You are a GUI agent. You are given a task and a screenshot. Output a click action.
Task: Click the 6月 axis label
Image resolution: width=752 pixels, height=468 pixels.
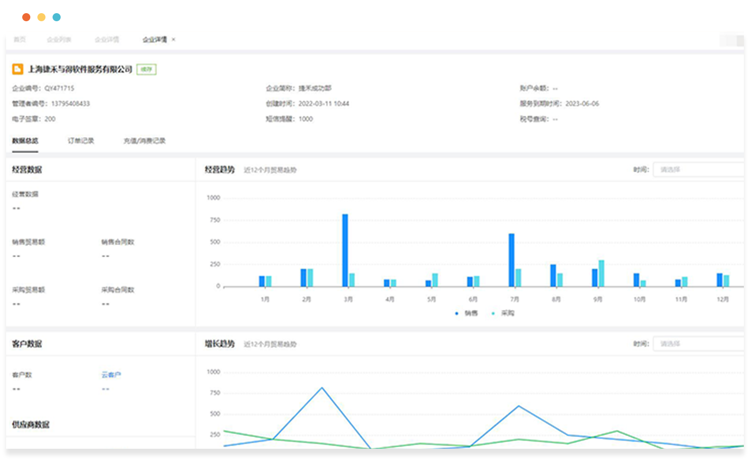pyautogui.click(x=473, y=299)
